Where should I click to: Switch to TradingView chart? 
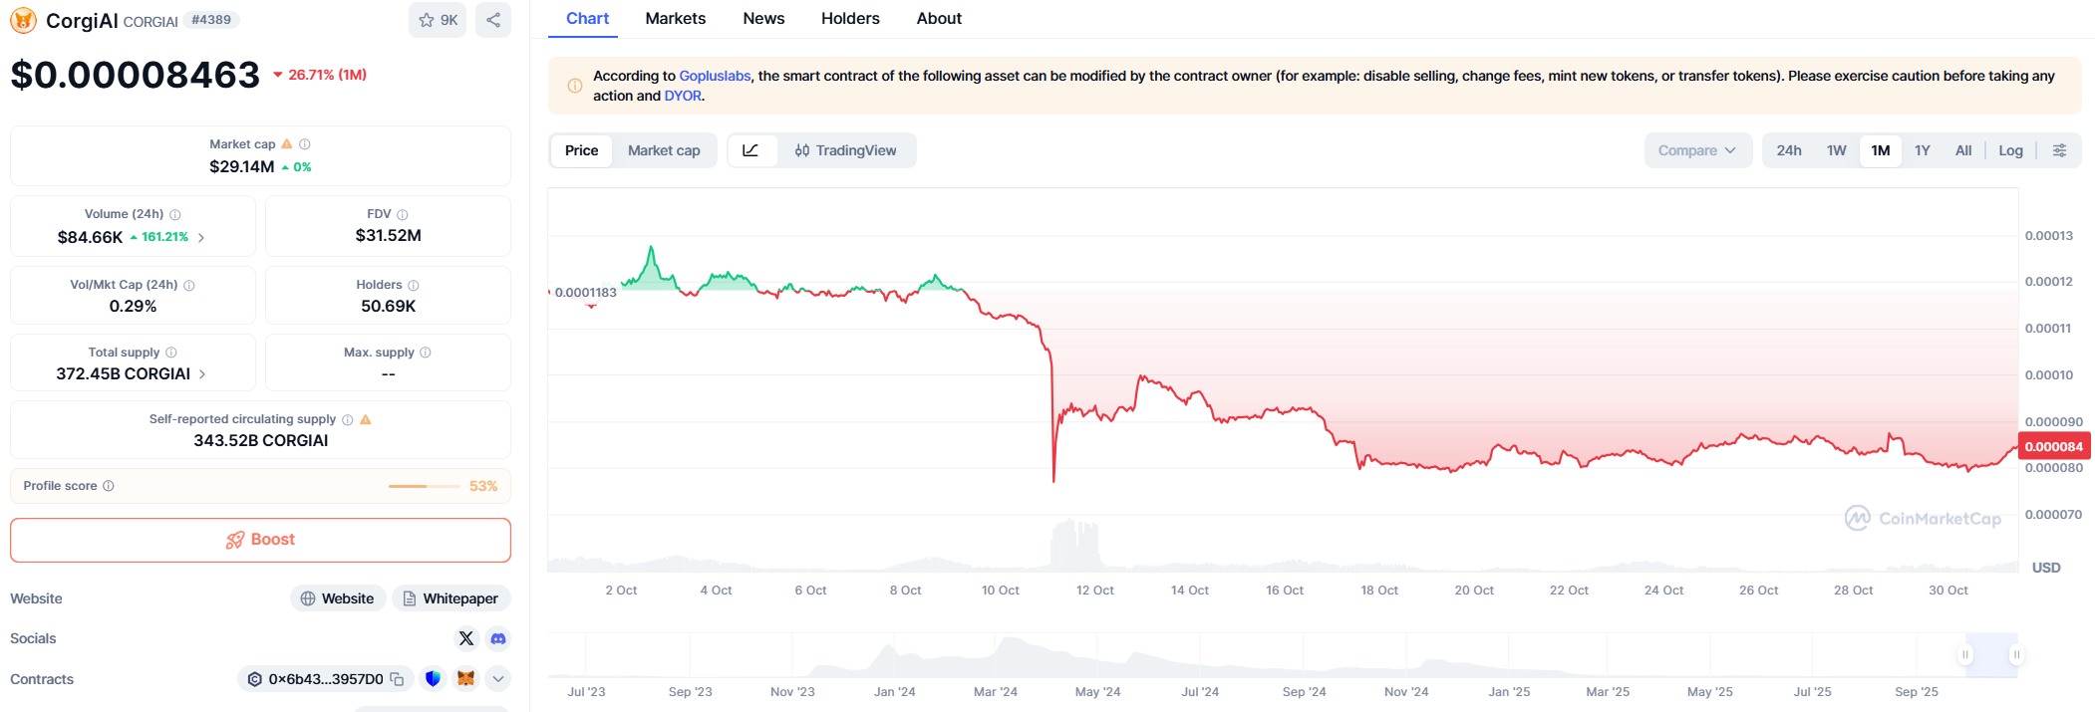point(846,150)
